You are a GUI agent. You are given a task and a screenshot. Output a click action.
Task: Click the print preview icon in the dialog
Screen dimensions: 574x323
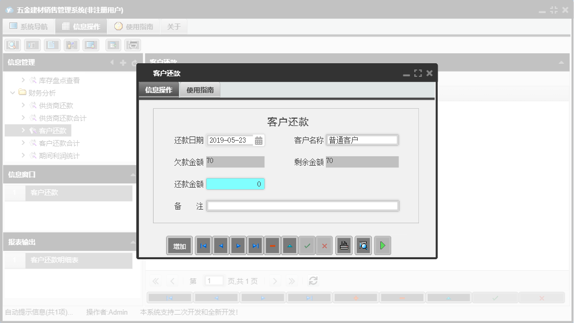tap(363, 245)
